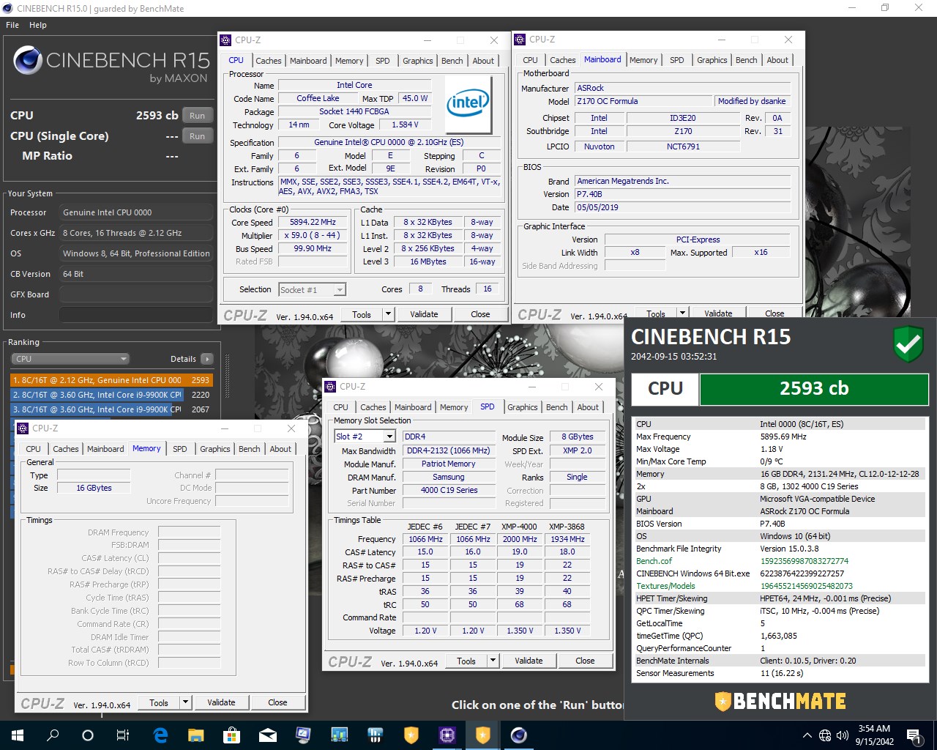
Task: Expand Tools dropdown arrow in CPU-Z Memory window
Action: [x=185, y=702]
